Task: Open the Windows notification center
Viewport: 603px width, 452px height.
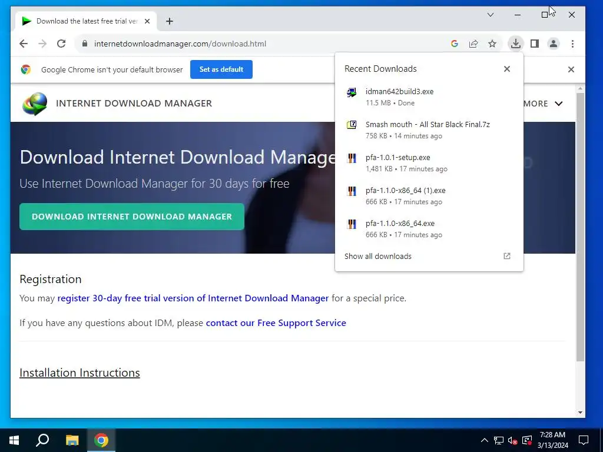Action: coord(584,440)
